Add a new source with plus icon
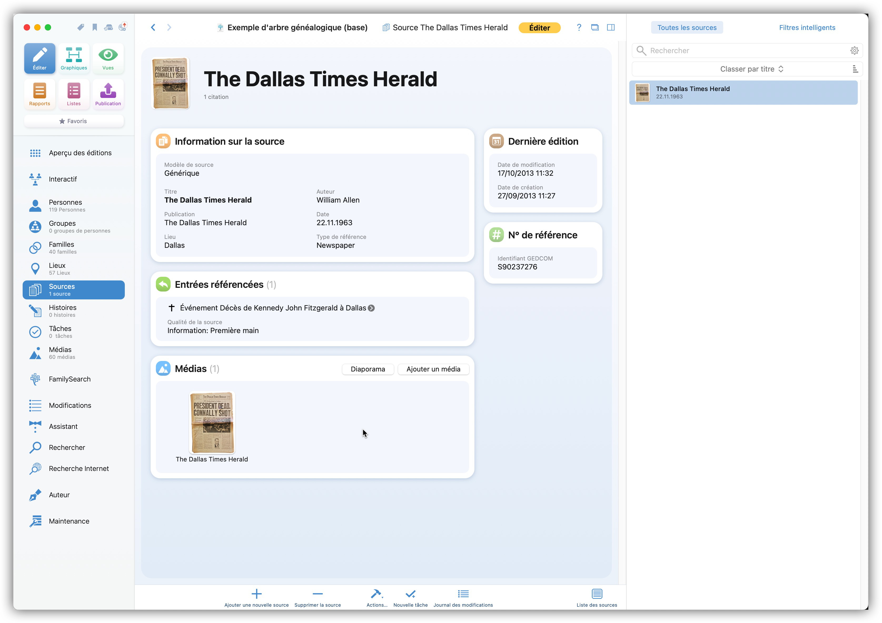 (x=257, y=598)
